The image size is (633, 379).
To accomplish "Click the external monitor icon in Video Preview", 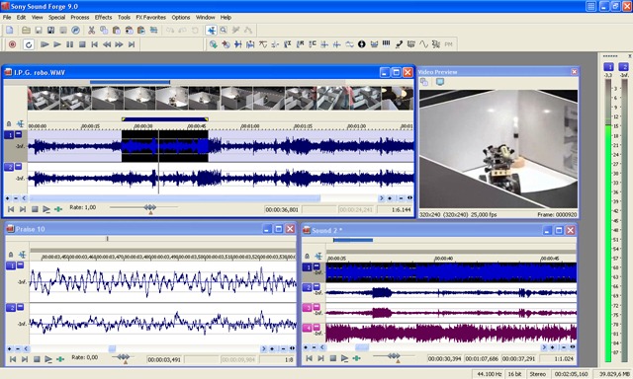I will [x=439, y=82].
